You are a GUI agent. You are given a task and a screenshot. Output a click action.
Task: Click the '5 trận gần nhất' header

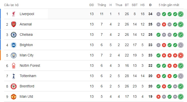[169, 5]
